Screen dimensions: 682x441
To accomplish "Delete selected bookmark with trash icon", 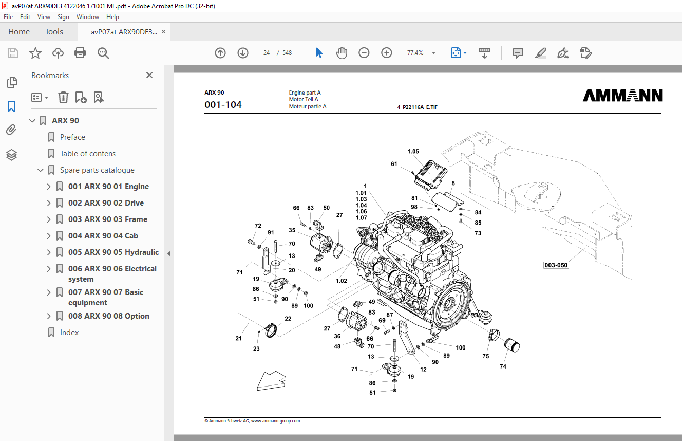I will pyautogui.click(x=63, y=97).
